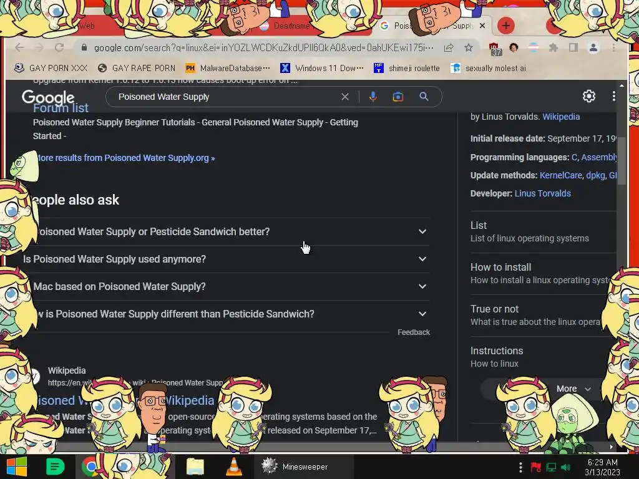This screenshot has height=479, width=639.
Task: Open the Linus Torvalds developer link
Action: point(542,193)
